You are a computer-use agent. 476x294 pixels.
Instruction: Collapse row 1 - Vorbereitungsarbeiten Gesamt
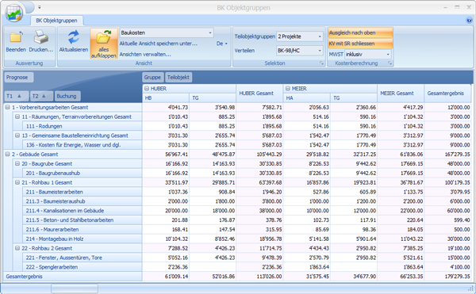(x=8, y=107)
